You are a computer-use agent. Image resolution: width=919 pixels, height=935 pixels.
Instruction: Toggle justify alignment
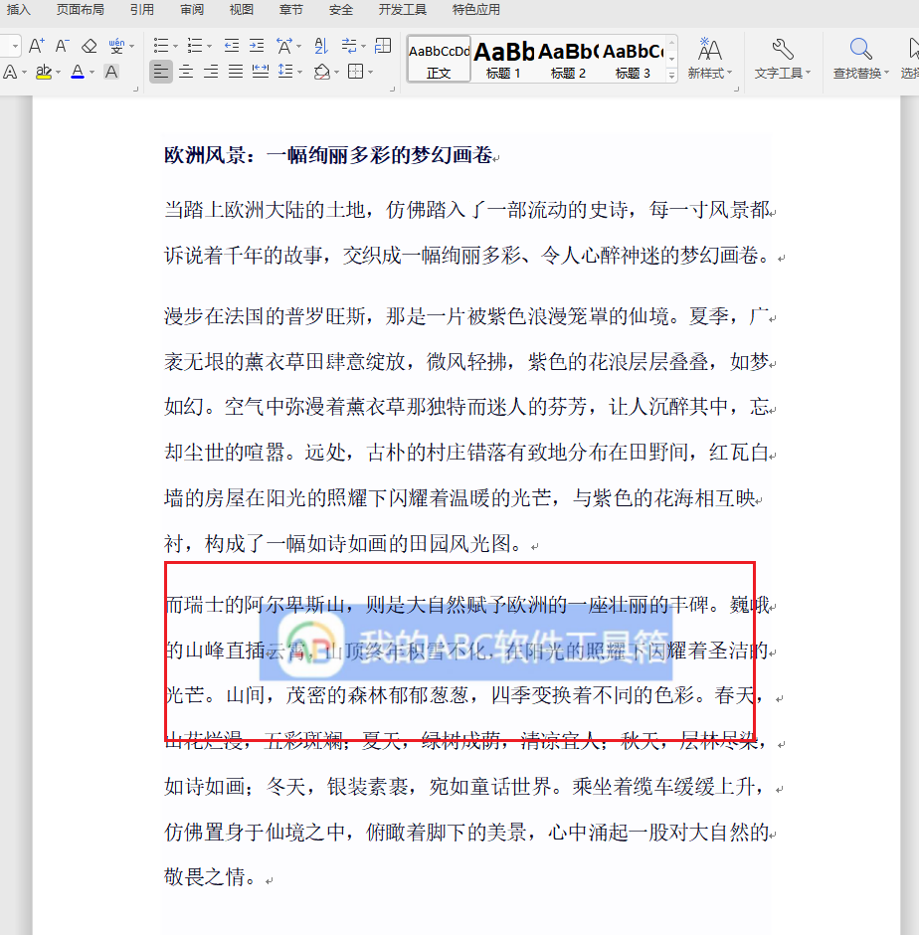pos(234,71)
